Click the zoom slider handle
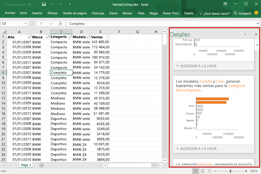Viewport: 261px width, 174px height. 231,171
